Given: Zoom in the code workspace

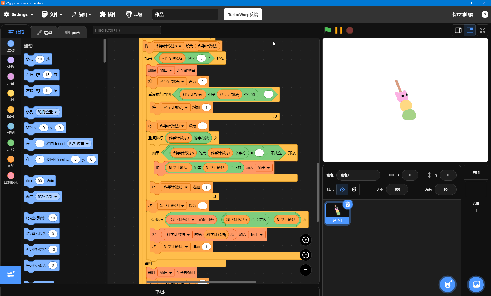Looking at the screenshot, I should click(306, 240).
